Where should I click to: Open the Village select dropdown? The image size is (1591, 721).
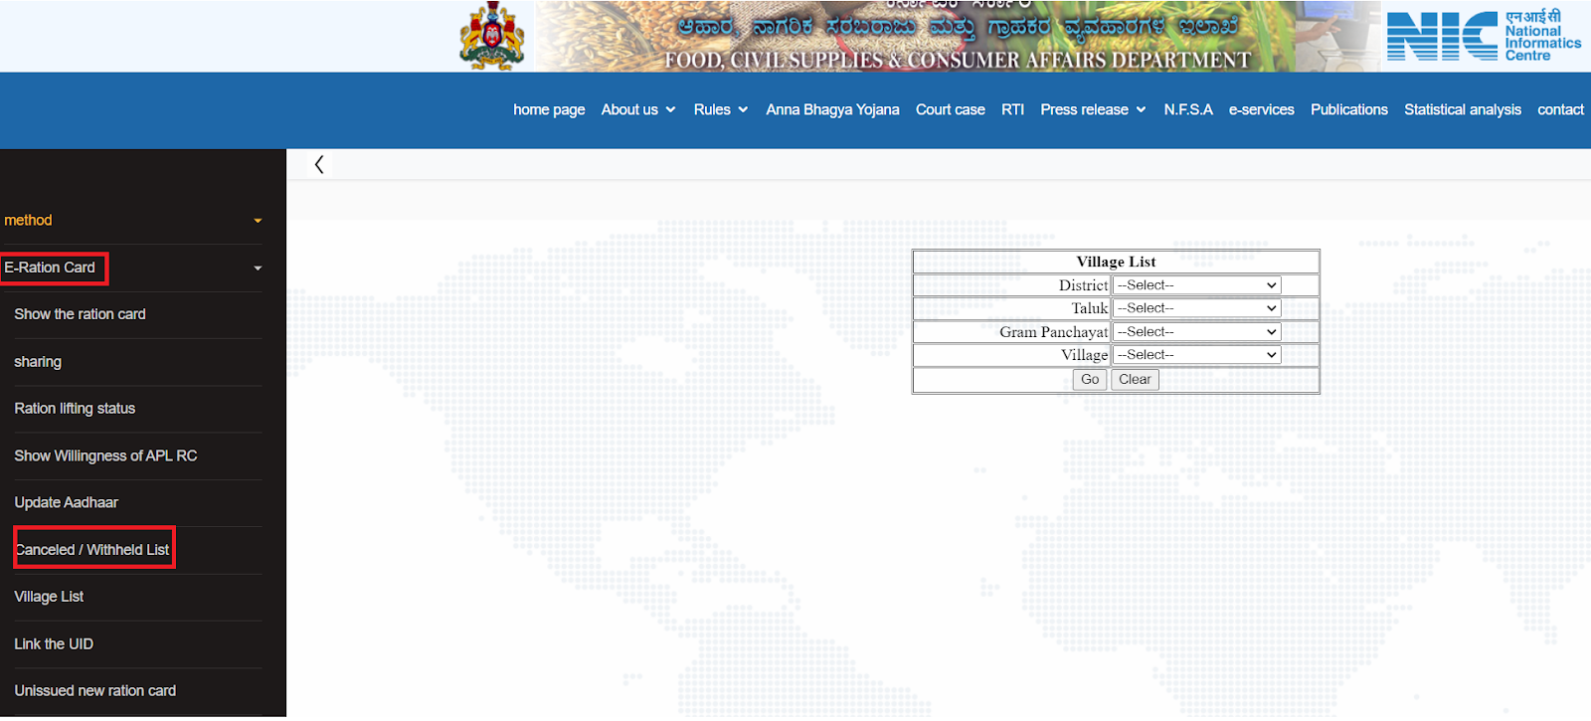[1196, 355]
